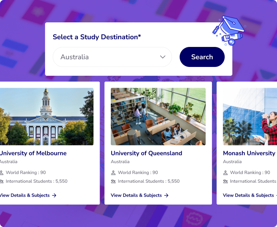The image size is (277, 227).
Task: Click World Ranking icon on Queensland card
Action: point(113,173)
